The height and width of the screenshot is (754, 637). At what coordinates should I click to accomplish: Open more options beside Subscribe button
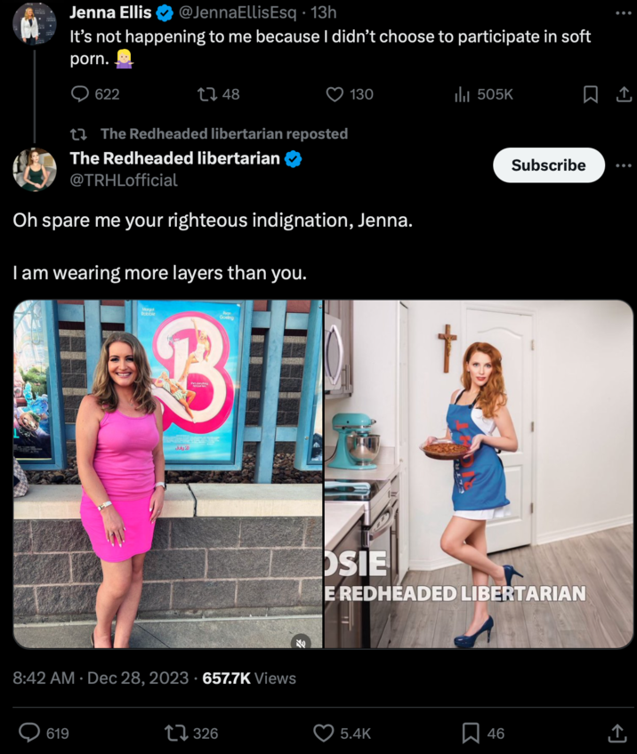[623, 165]
